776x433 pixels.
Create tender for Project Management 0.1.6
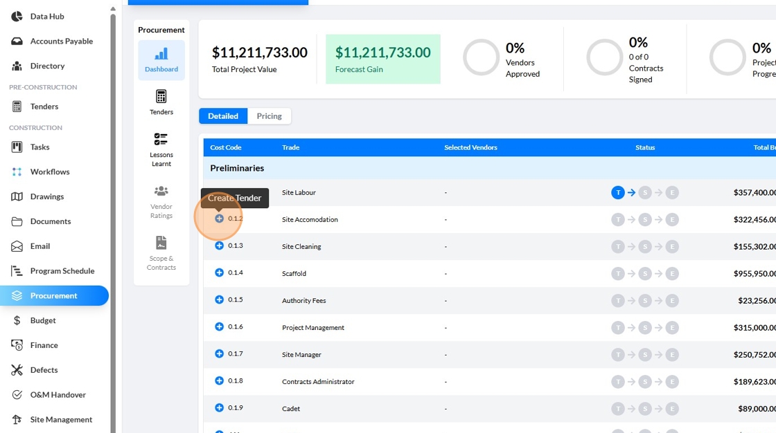tap(219, 326)
